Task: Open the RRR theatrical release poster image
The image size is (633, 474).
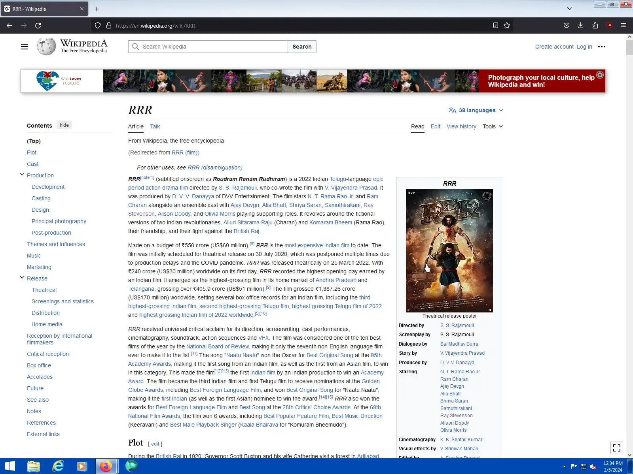Action: pos(449,251)
